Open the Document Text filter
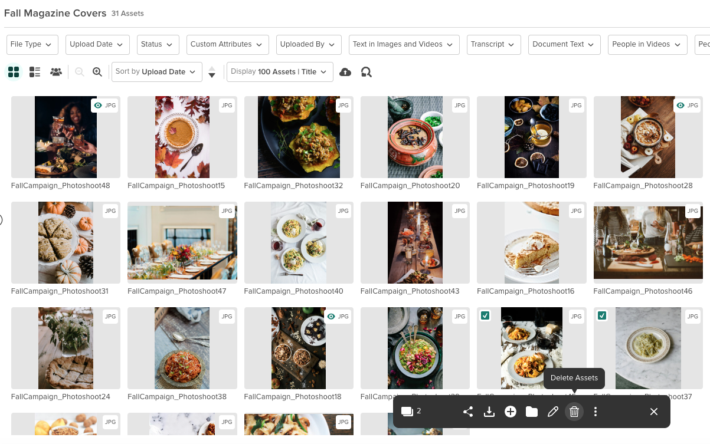This screenshot has height=444, width=710. tap(564, 44)
